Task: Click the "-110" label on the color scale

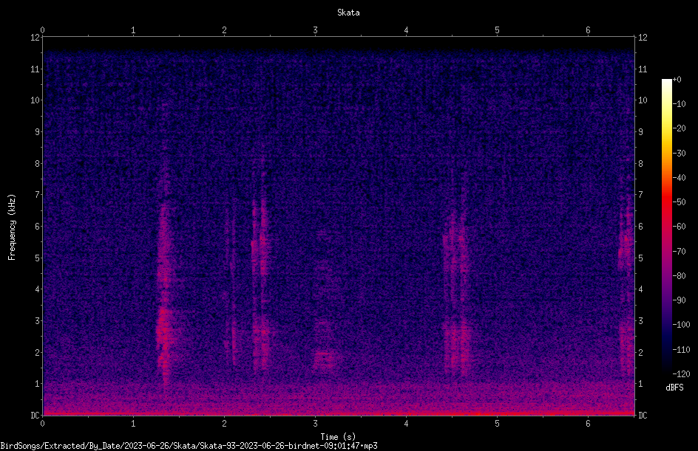Action: pos(682,350)
